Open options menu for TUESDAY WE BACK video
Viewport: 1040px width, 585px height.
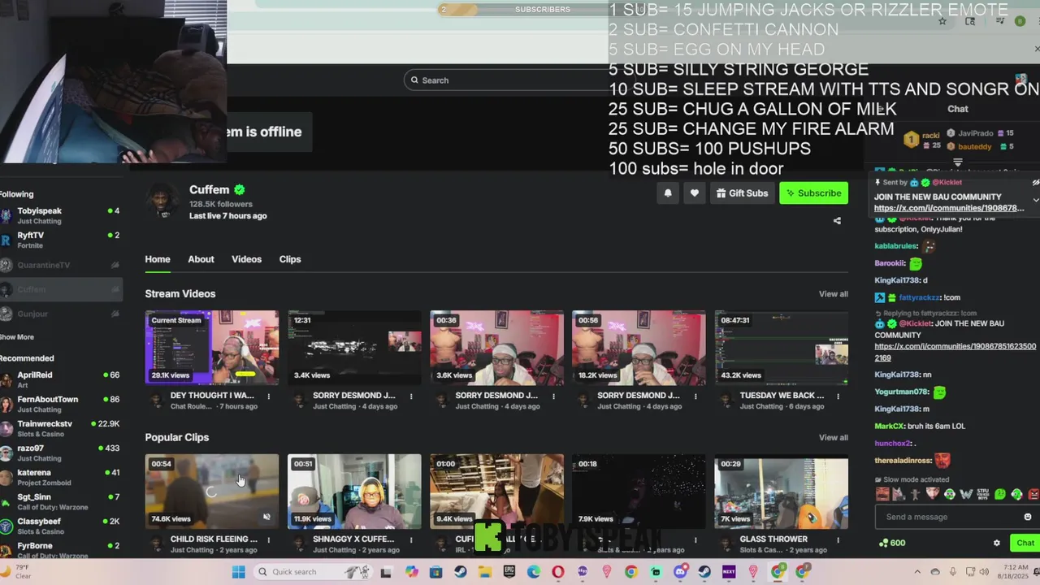[838, 396]
